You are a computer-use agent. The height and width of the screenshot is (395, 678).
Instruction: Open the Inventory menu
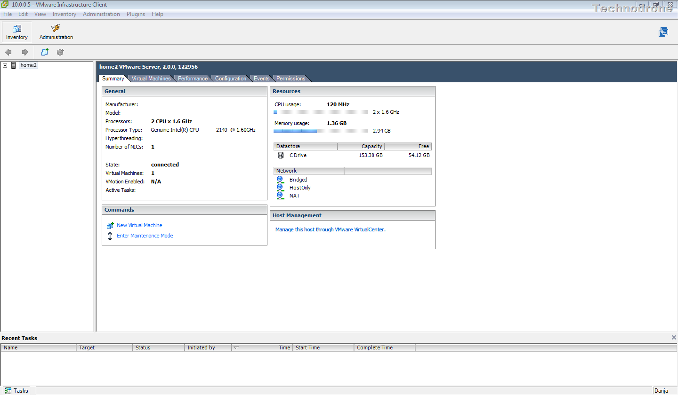pyautogui.click(x=64, y=14)
